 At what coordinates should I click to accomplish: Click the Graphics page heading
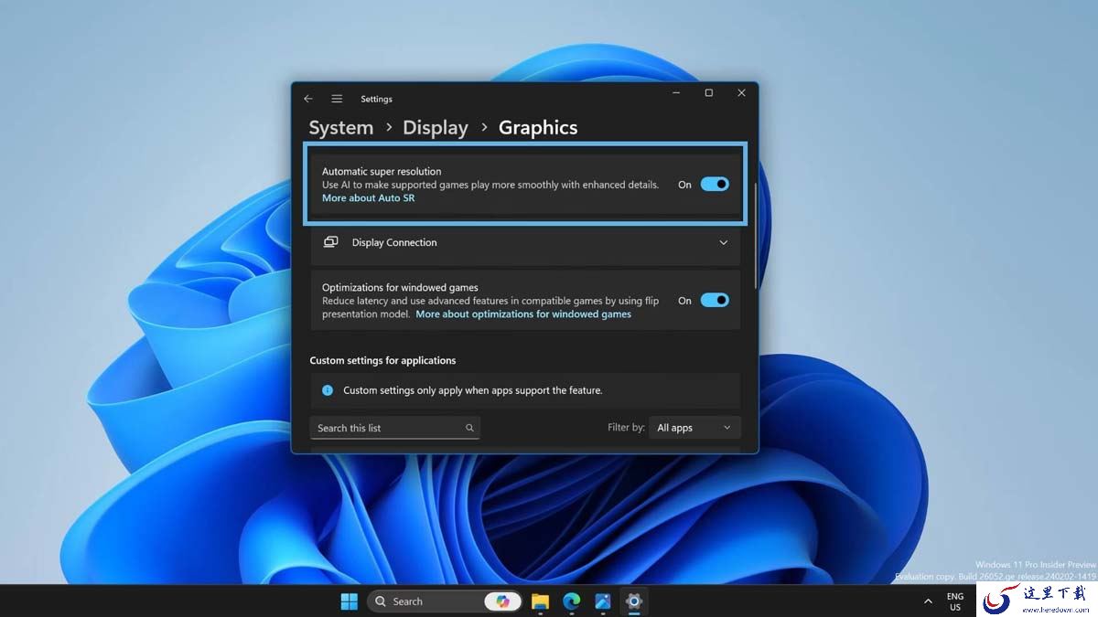(538, 128)
